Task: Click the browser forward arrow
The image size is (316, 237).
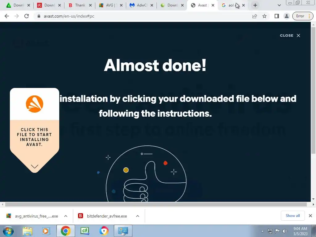Action: [17, 16]
